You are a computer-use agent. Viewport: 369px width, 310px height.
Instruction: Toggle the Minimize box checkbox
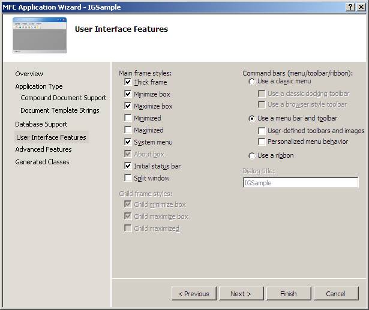(128, 94)
